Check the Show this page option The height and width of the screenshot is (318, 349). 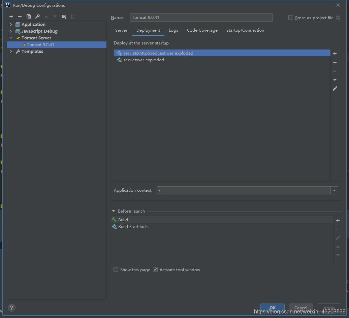click(x=116, y=270)
